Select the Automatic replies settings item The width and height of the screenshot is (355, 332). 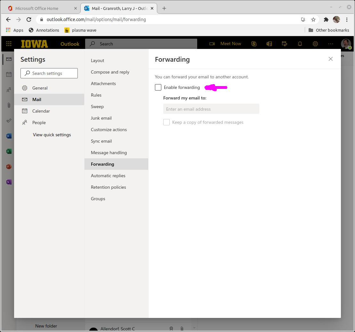[108, 176]
